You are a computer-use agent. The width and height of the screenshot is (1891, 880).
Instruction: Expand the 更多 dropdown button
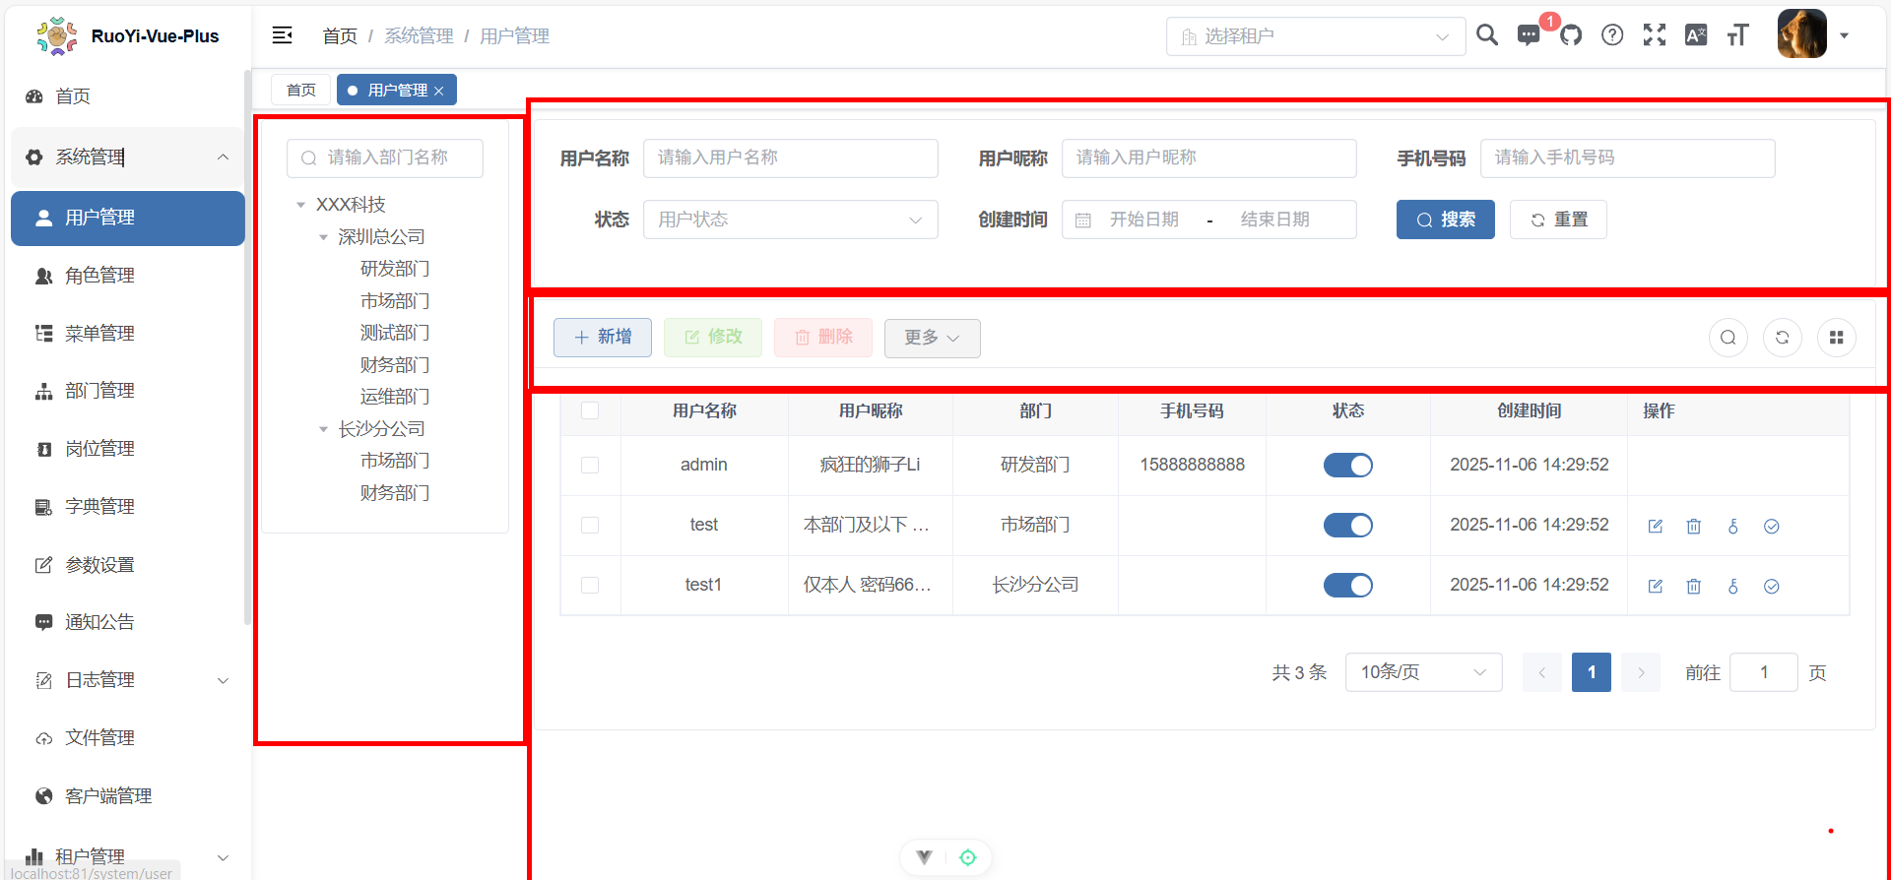[932, 338]
